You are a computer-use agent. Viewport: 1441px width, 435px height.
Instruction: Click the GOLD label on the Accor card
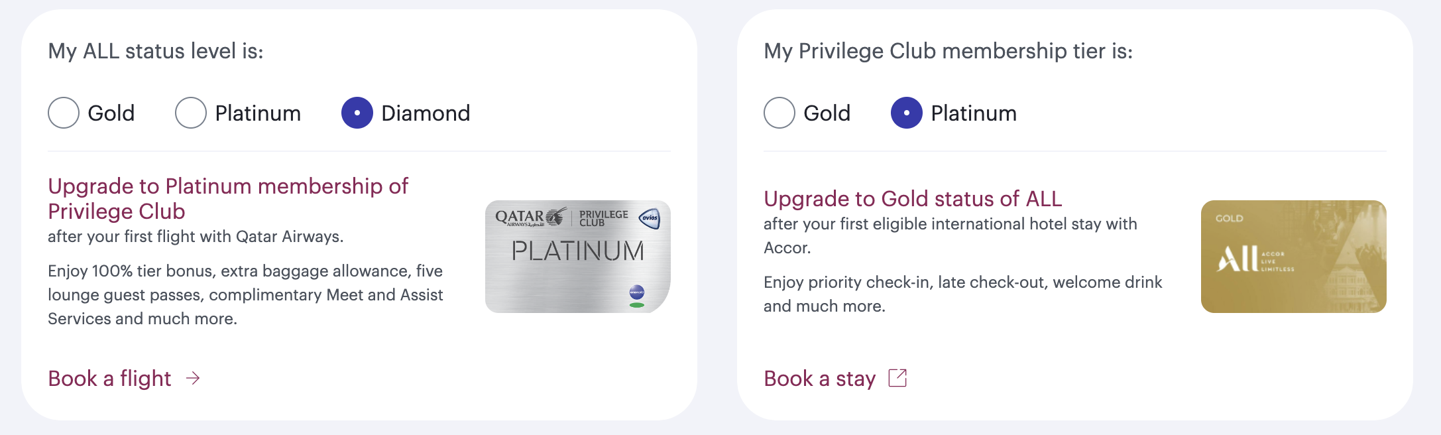pos(1229,218)
